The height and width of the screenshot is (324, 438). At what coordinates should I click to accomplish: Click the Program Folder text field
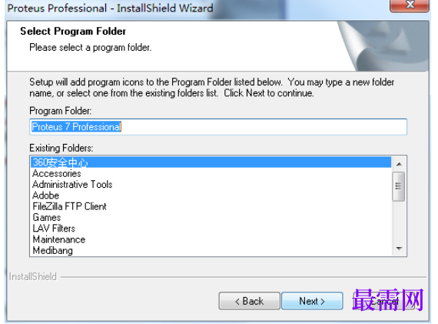point(218,127)
